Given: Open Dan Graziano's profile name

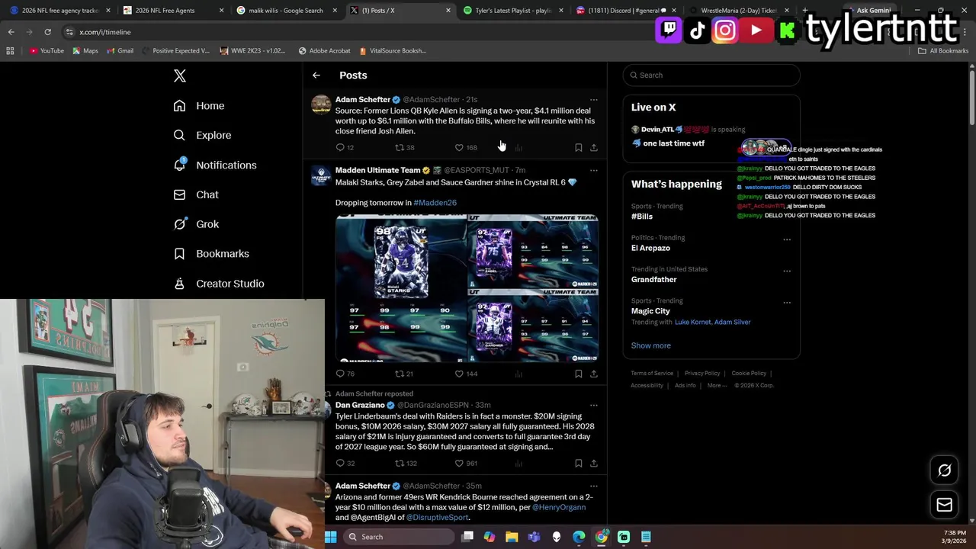Looking at the screenshot, I should coord(361,405).
